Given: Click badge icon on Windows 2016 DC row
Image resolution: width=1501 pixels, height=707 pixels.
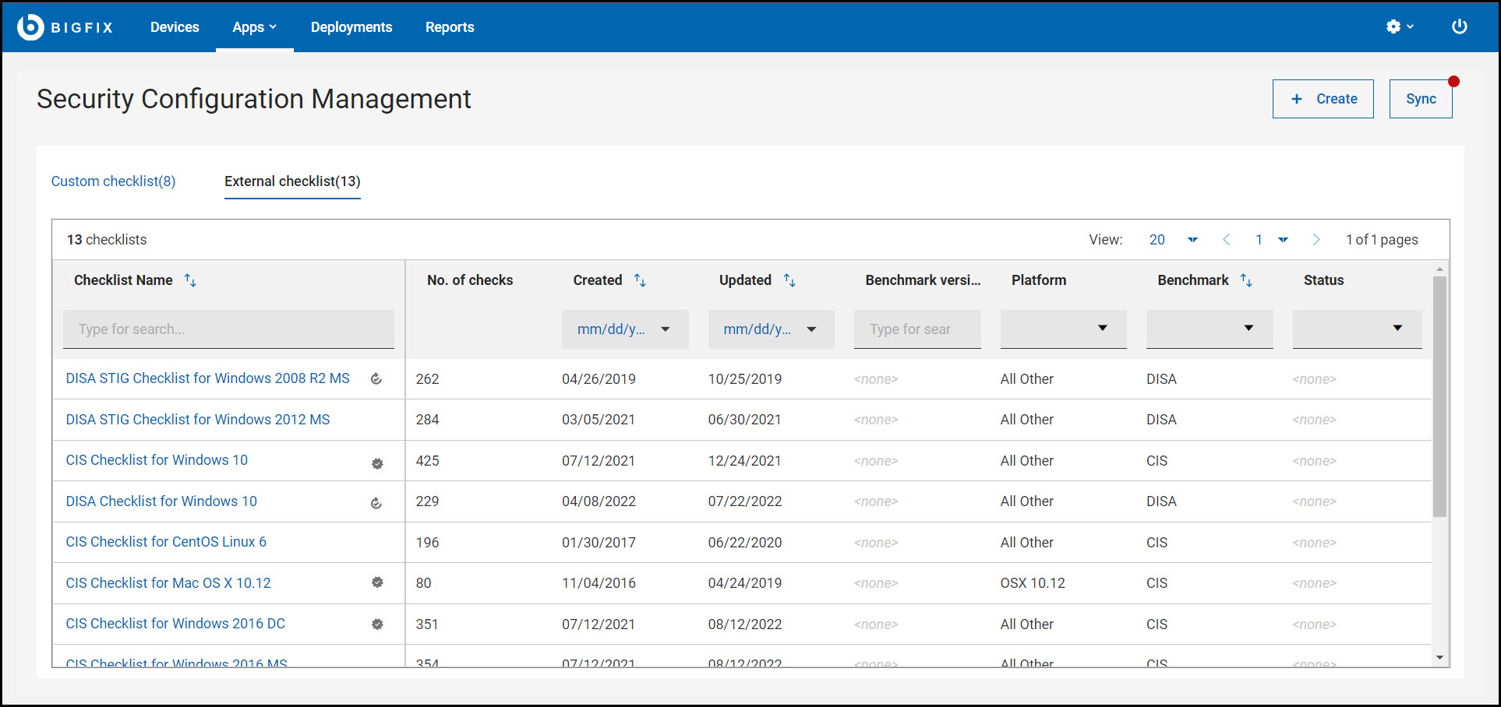Looking at the screenshot, I should (377, 624).
